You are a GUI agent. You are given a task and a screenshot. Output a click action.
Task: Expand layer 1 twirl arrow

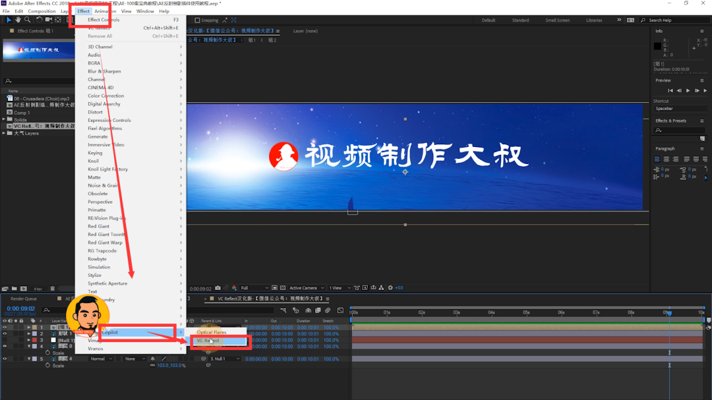(29, 328)
